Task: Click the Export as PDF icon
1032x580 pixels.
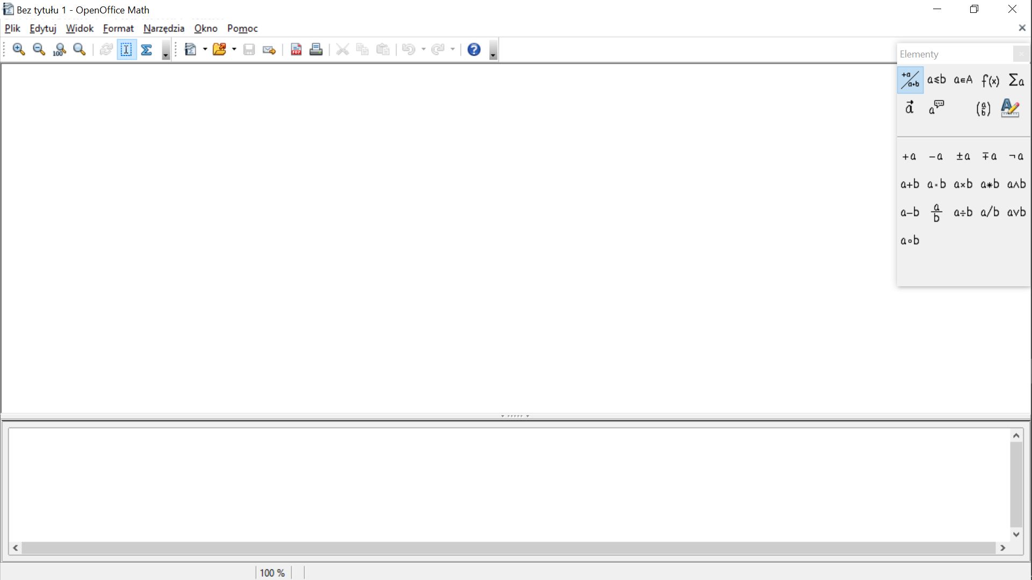Action: 296,49
